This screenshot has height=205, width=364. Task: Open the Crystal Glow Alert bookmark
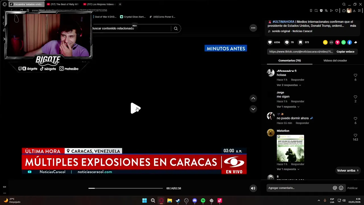(133, 17)
